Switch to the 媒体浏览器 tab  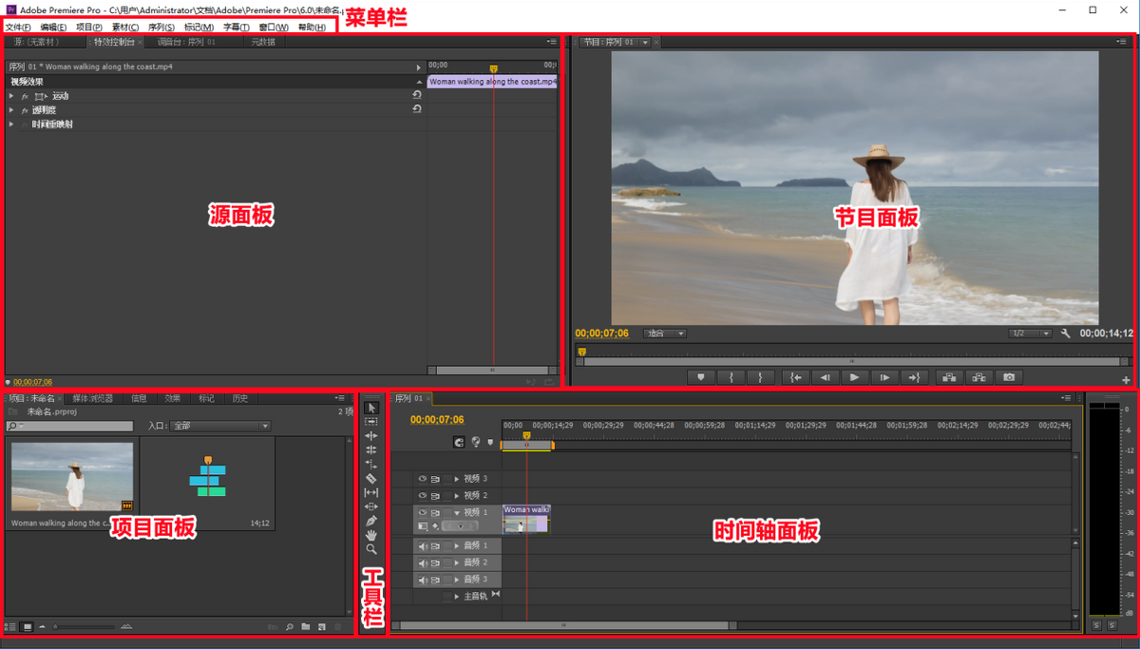click(x=92, y=398)
